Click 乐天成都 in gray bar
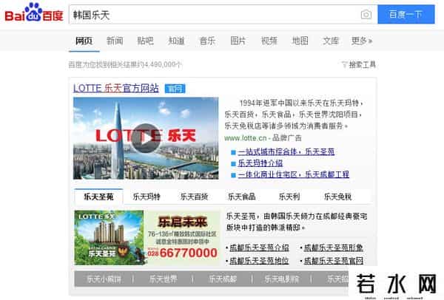The height and width of the screenshot is (300, 444). point(223,279)
